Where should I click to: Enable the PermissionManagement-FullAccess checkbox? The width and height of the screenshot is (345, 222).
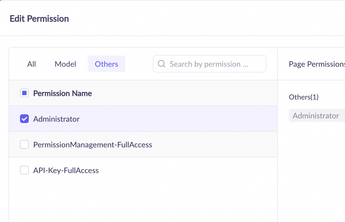pyautogui.click(x=24, y=145)
